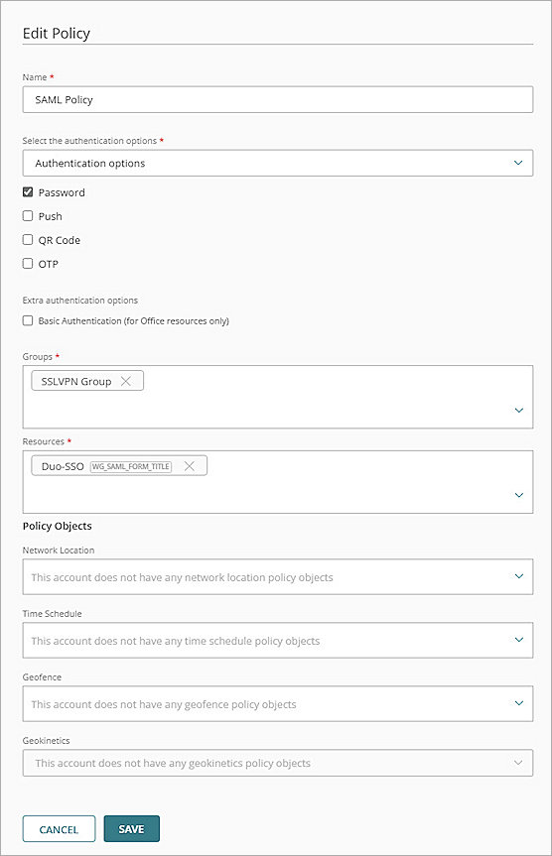Click the Geokinetics field label
This screenshot has height=856, width=552.
point(46,741)
